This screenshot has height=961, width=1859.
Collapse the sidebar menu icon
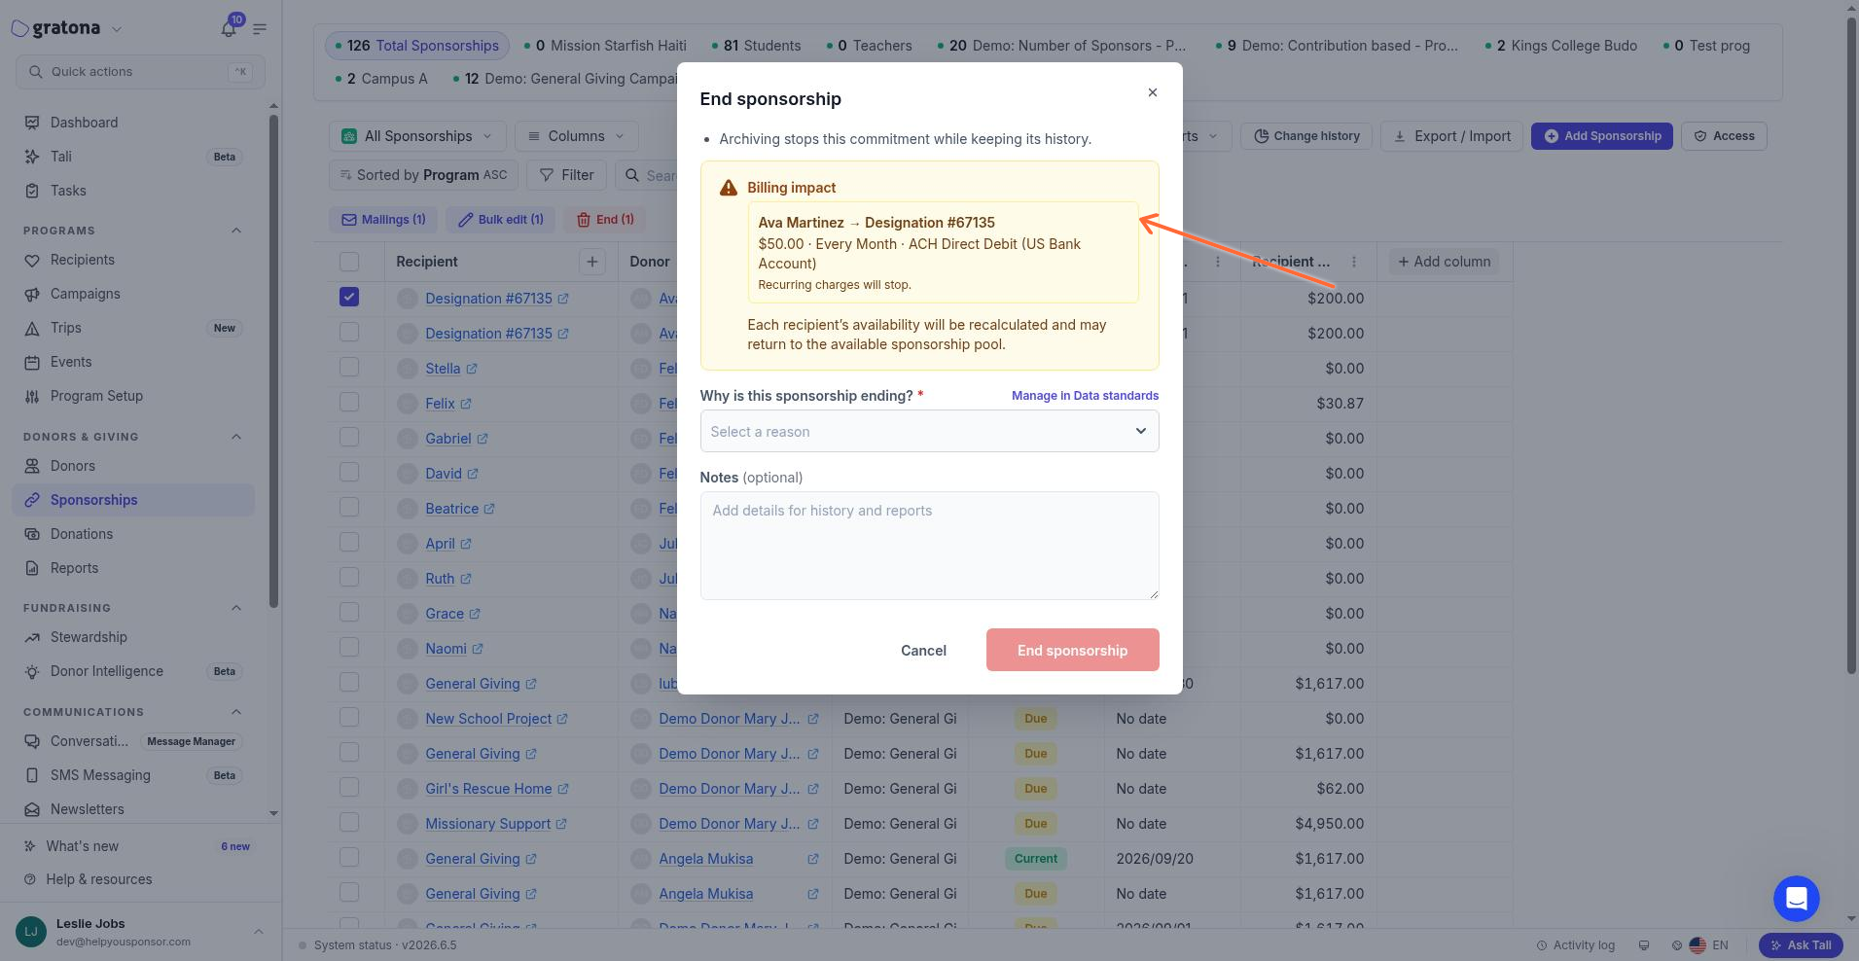click(x=260, y=29)
